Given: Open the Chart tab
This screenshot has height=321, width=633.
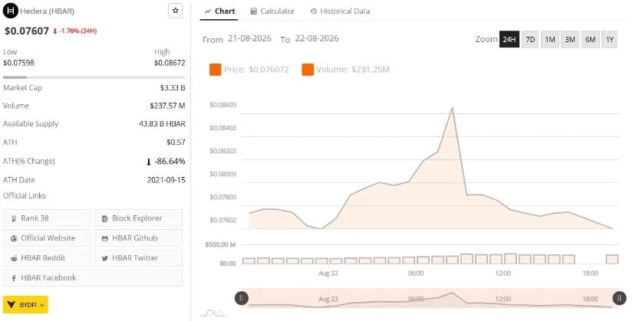Looking at the screenshot, I should [x=219, y=11].
